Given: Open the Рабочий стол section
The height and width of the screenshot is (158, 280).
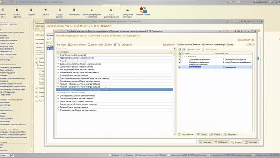Looking at the screenshot, I should click(x=3, y=13).
